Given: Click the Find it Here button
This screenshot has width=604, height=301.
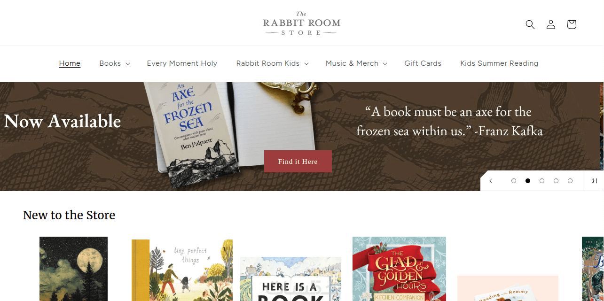Looking at the screenshot, I should pos(298,162).
